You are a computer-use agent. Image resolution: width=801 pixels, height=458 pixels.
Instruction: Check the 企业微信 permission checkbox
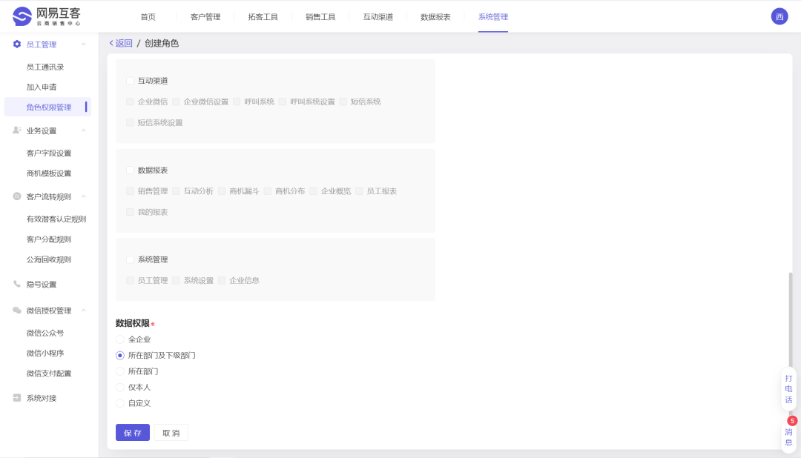coord(130,102)
